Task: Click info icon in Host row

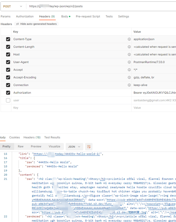Action: (129, 54)
